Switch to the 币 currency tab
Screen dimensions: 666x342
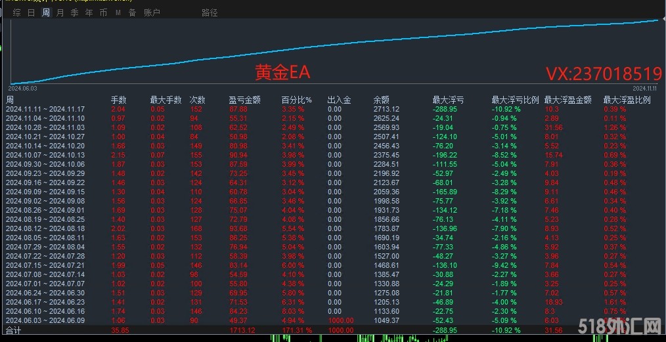coord(103,12)
